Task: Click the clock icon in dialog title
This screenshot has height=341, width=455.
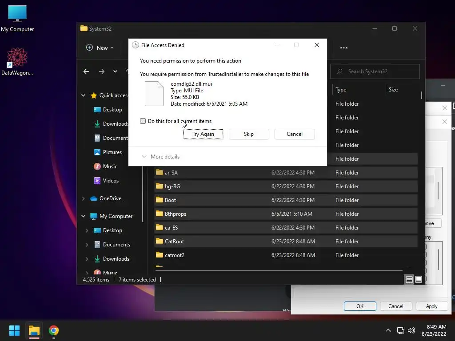Action: [135, 45]
